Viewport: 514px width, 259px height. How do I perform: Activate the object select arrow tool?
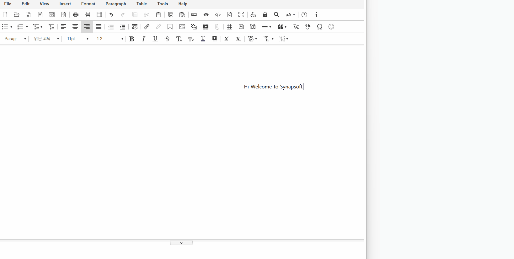(296, 27)
